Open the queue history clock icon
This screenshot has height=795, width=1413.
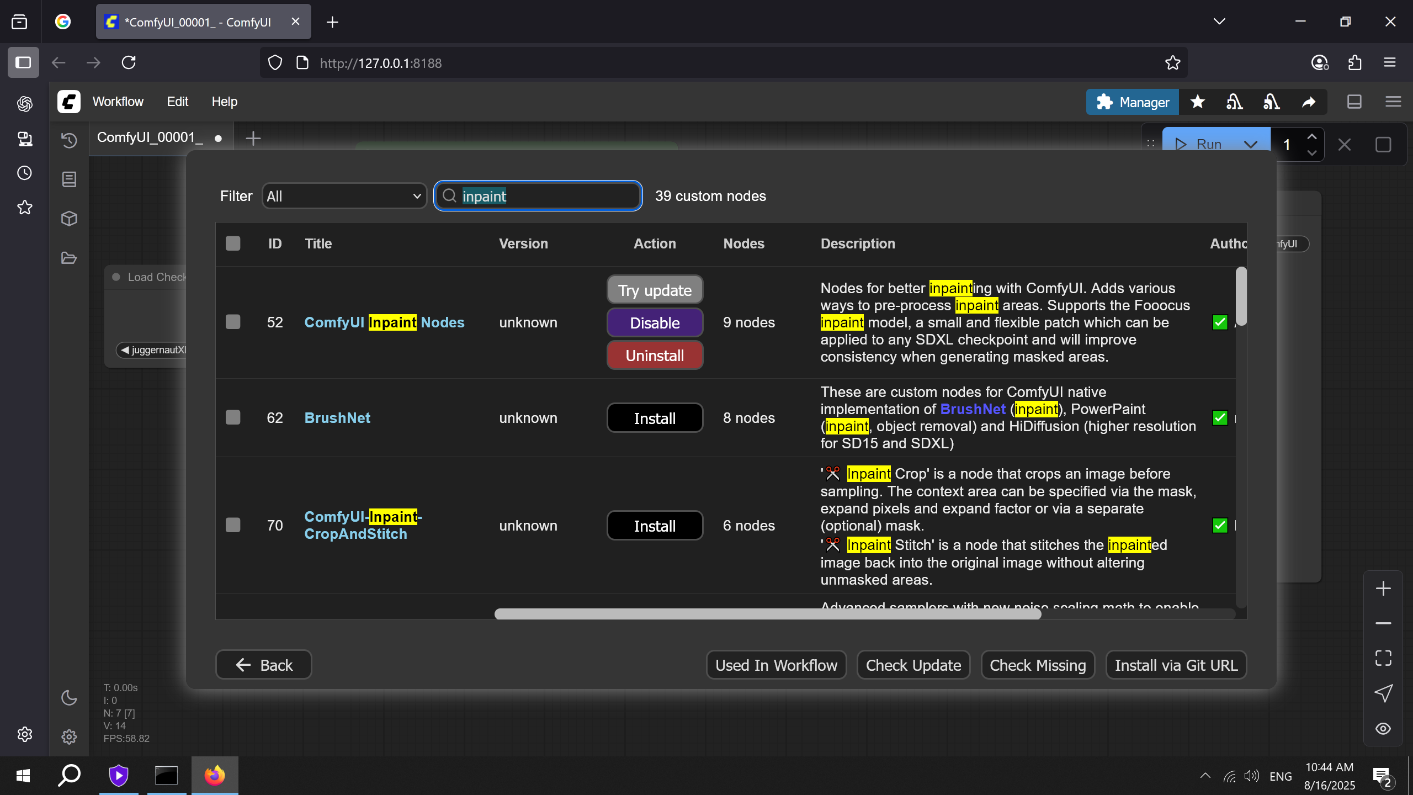(x=69, y=140)
